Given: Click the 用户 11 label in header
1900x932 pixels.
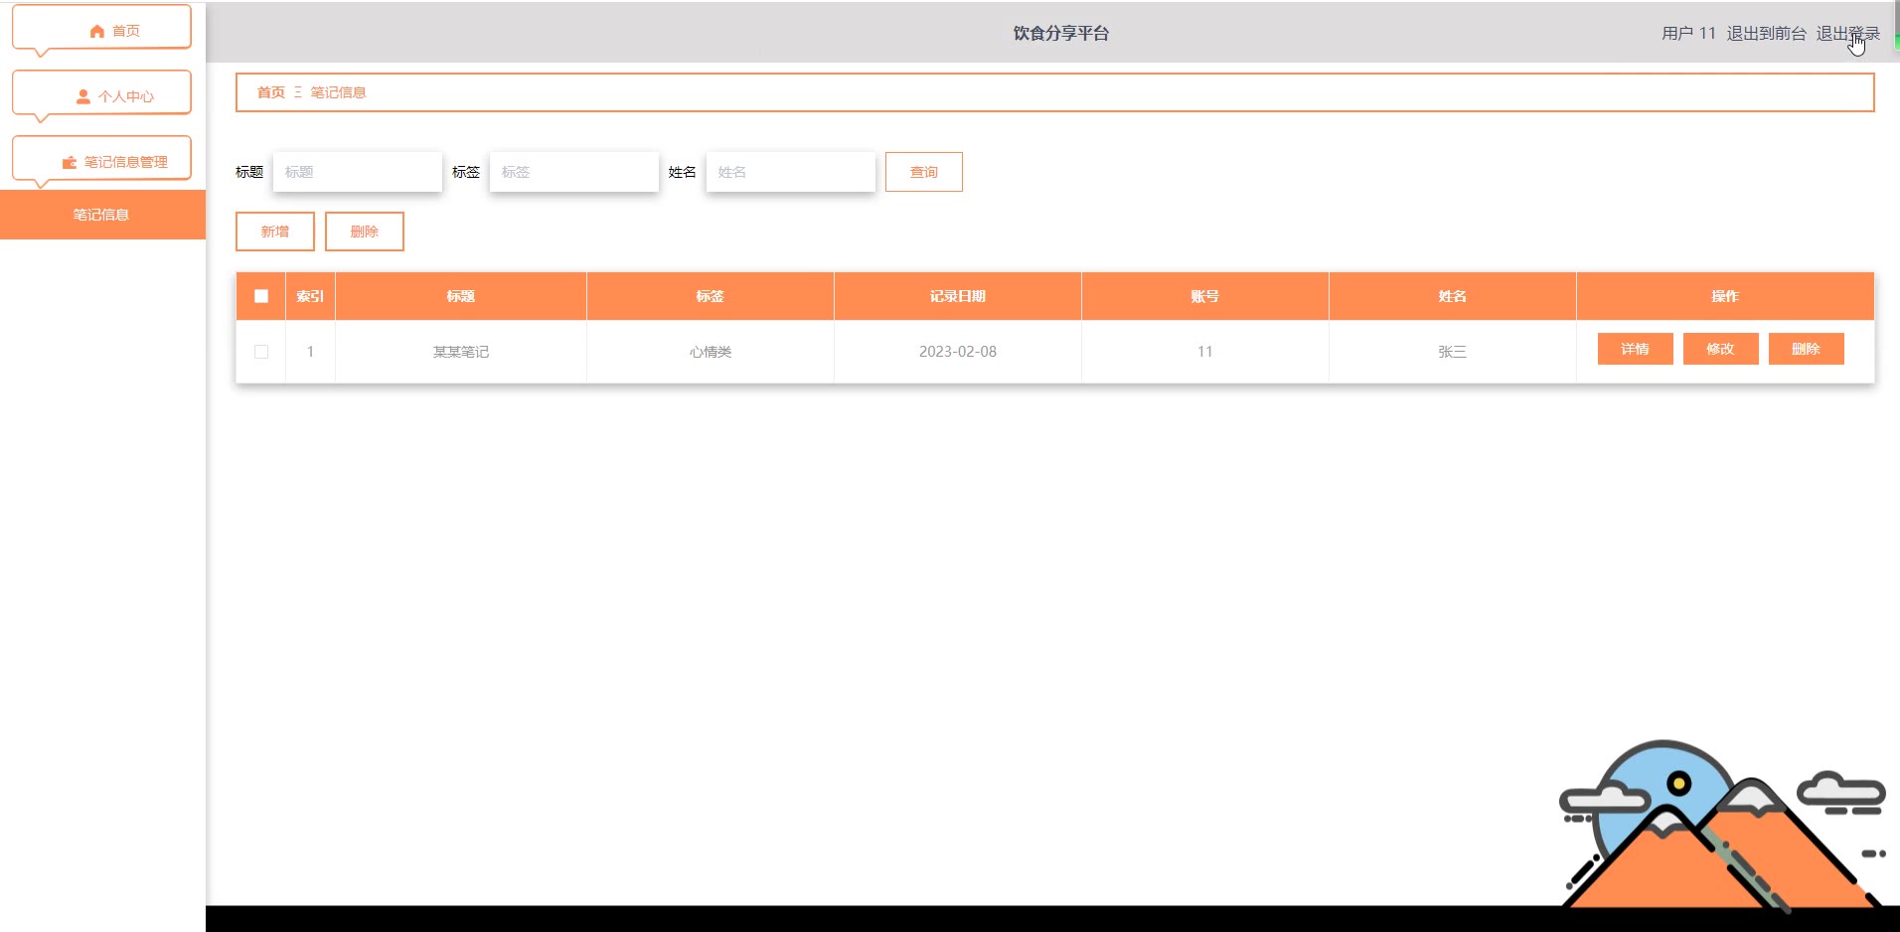Looking at the screenshot, I should 1688,33.
